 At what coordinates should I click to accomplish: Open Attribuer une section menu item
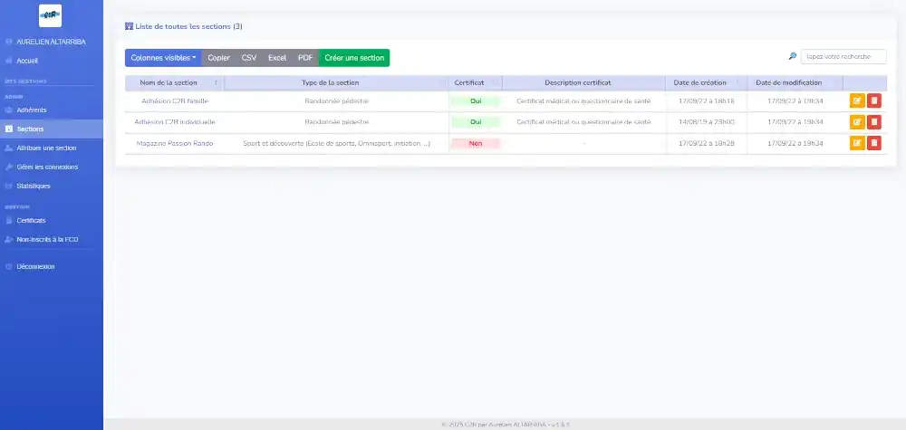coord(46,148)
